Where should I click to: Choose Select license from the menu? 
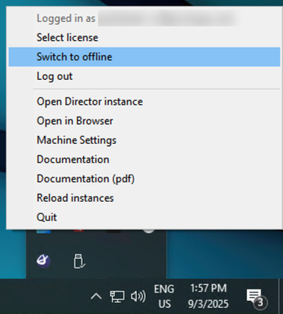pos(67,38)
